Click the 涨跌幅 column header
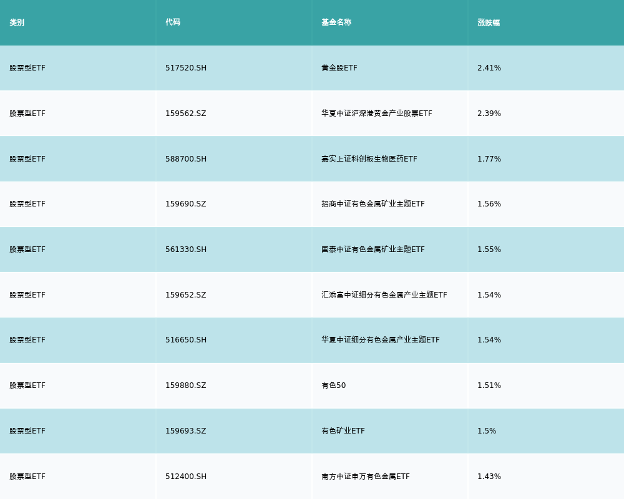The image size is (624, 499). pos(489,22)
